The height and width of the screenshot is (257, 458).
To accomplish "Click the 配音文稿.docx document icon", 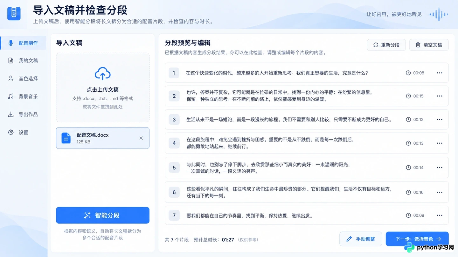I will pyautogui.click(x=66, y=138).
